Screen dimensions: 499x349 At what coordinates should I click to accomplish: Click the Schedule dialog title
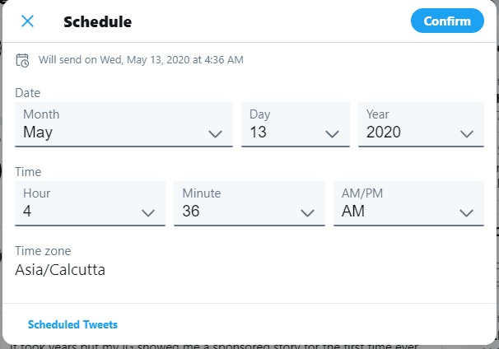click(x=97, y=21)
